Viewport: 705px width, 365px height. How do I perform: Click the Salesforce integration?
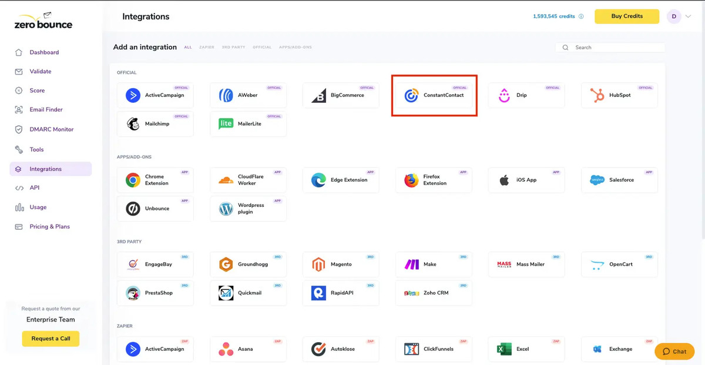619,179
